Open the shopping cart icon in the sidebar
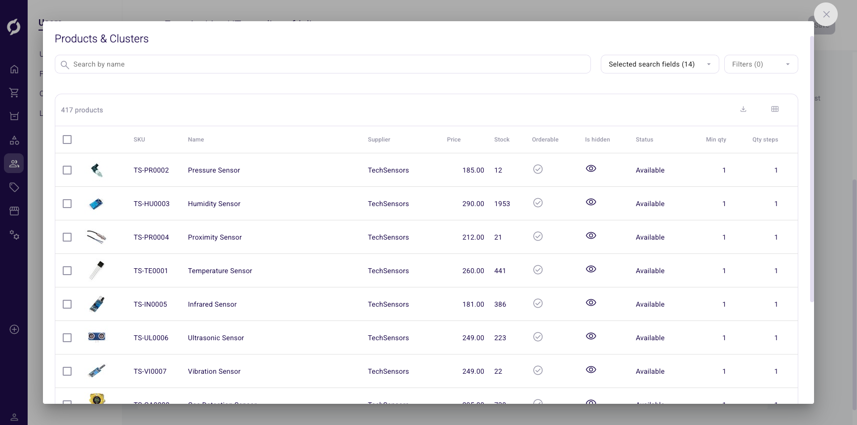The width and height of the screenshot is (857, 425). (x=14, y=92)
